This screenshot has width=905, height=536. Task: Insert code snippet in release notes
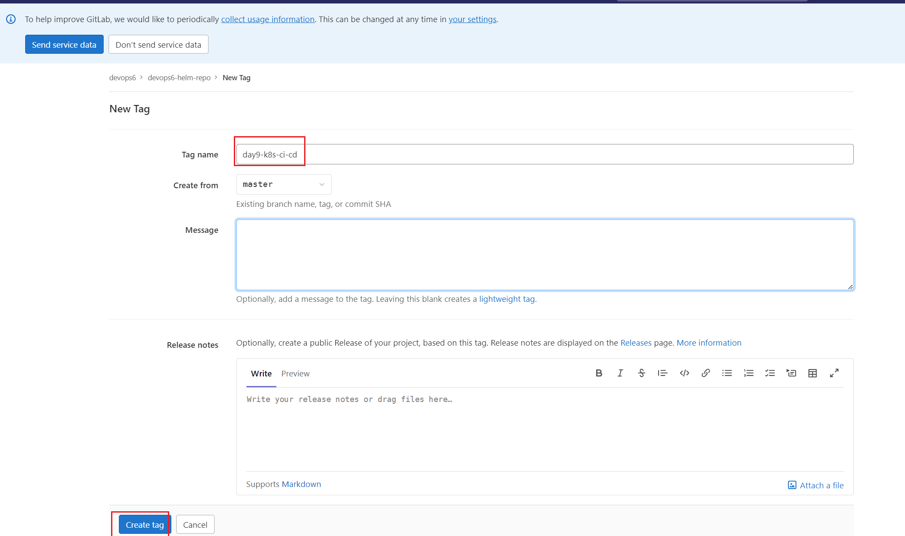coord(684,373)
